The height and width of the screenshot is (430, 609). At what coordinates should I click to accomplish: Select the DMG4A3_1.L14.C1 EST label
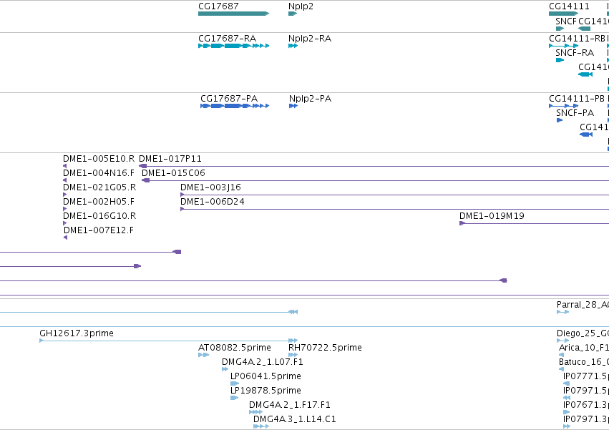coord(295,420)
